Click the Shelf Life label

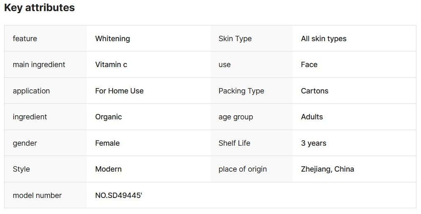(234, 143)
